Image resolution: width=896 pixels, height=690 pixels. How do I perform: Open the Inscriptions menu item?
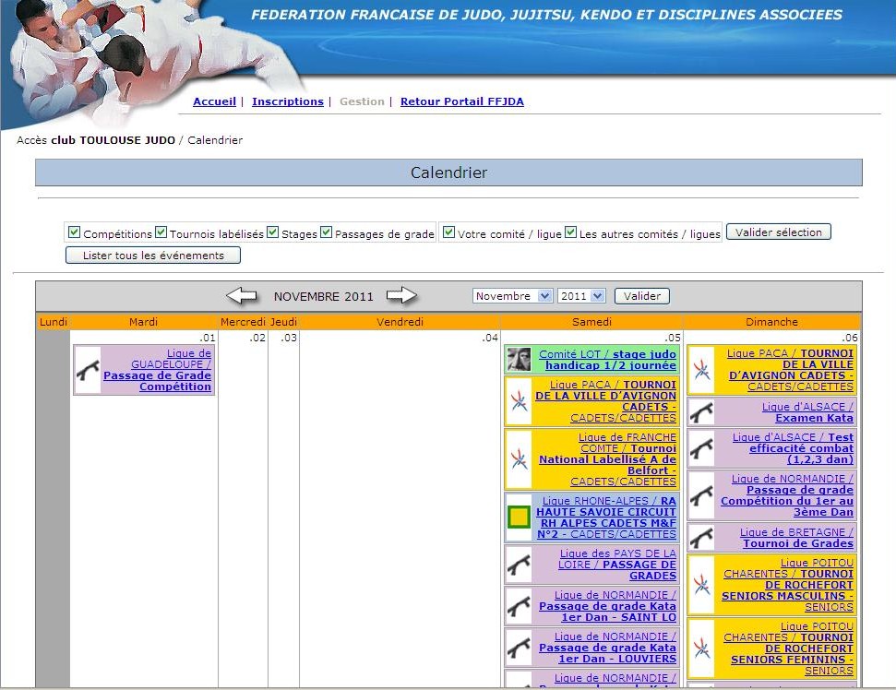coord(287,101)
